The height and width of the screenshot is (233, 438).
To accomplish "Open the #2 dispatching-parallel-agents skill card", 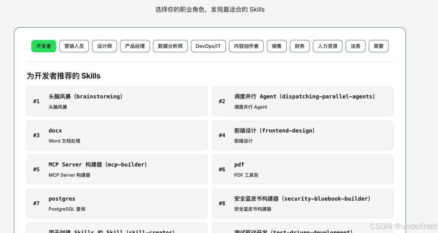I will [303, 101].
